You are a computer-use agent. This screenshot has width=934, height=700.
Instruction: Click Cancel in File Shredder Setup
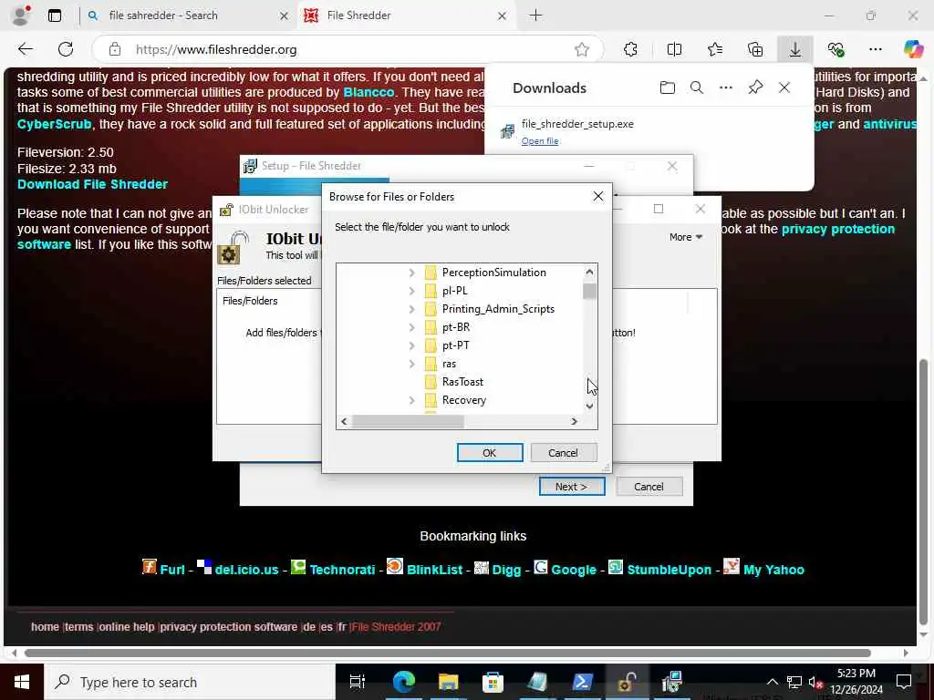pos(649,487)
